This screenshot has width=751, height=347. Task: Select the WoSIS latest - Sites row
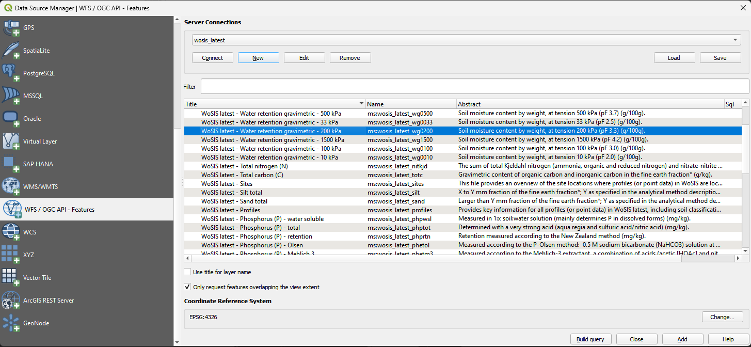227,184
